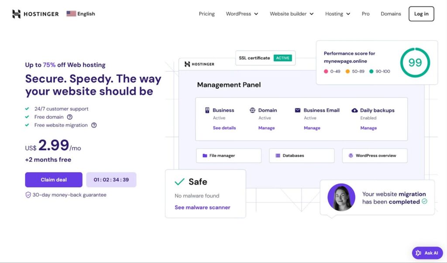
Task: Click the Log in button
Action: [421, 14]
